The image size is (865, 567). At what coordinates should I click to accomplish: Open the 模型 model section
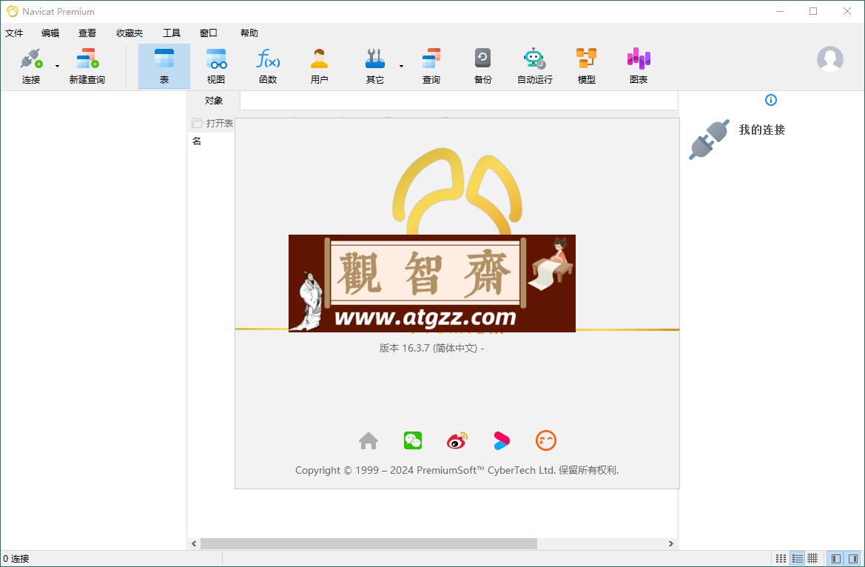click(x=587, y=66)
